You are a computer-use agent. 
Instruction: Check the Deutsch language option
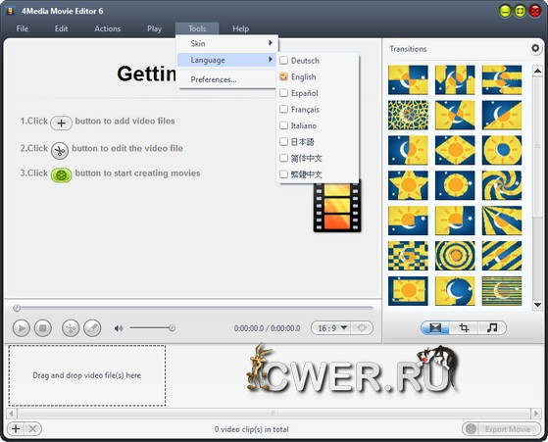pos(283,60)
